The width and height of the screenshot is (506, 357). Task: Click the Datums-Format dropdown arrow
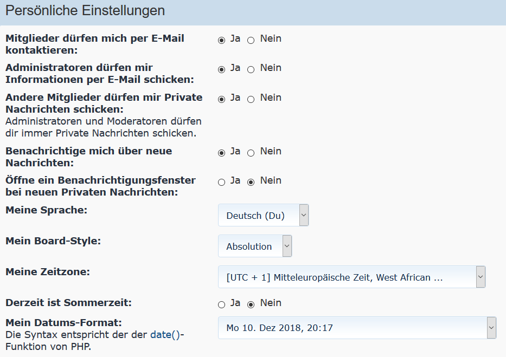[x=491, y=328]
